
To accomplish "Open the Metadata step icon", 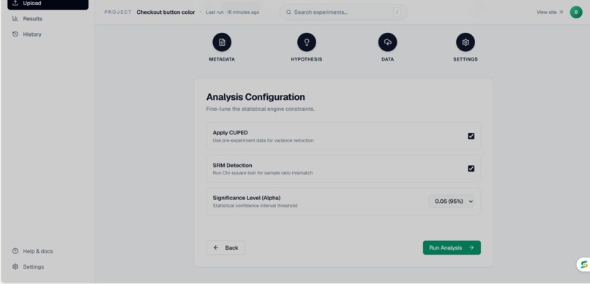I will pyautogui.click(x=222, y=42).
